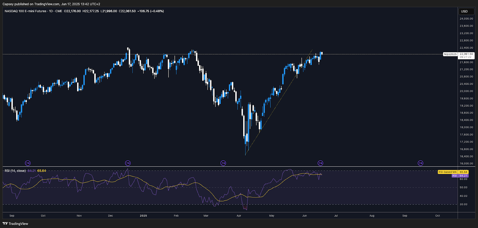This screenshot has width=478, height=228.
Task: Click the TradingView logo in the bottom-left corner
Action: pyautogui.click(x=15, y=224)
